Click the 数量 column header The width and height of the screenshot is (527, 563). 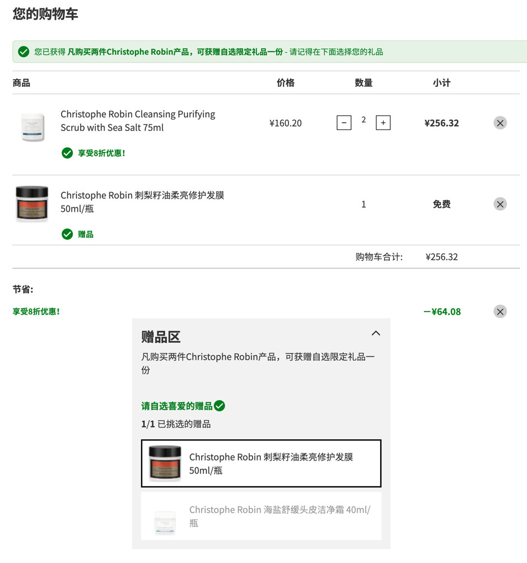point(363,83)
